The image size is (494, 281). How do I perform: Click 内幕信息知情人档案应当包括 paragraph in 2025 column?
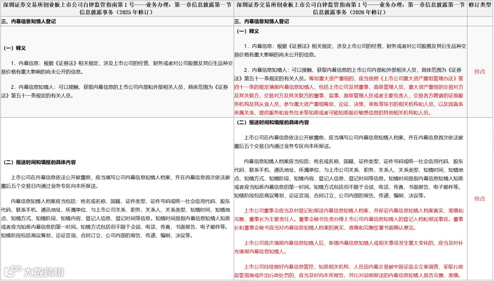pos(116,219)
